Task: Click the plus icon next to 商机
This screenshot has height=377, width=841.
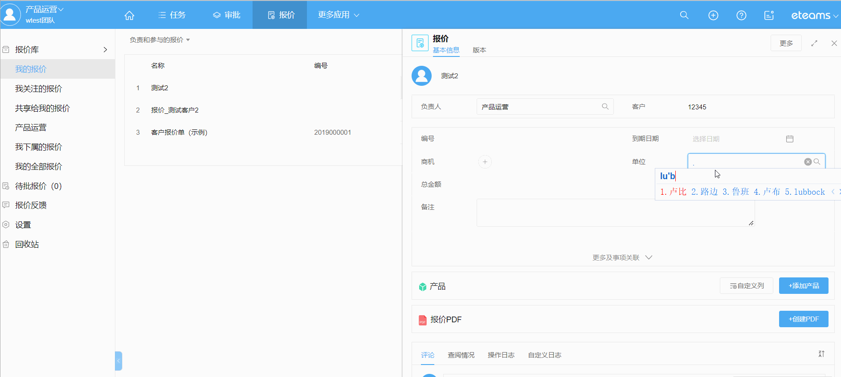Action: pos(485,162)
